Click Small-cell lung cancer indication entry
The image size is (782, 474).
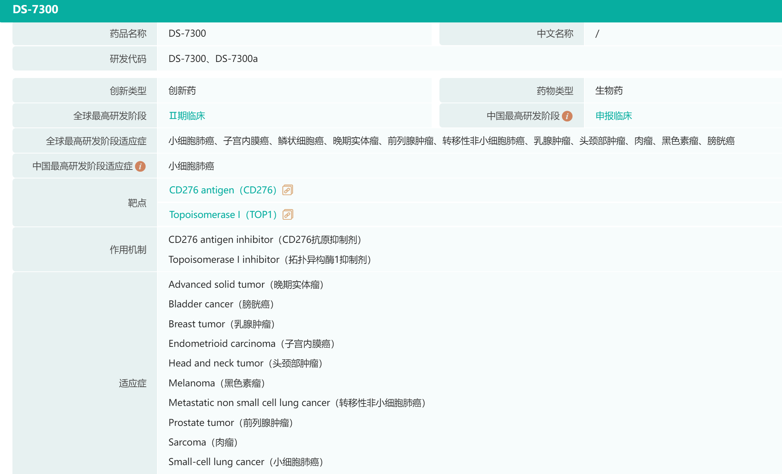[245, 462]
